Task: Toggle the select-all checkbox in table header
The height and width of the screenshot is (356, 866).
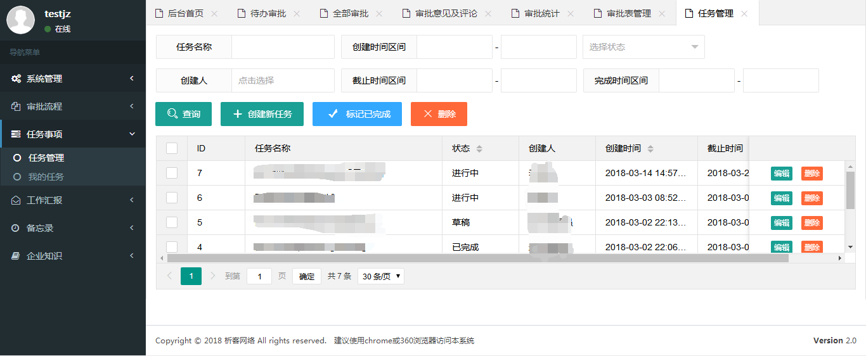Action: 172,148
